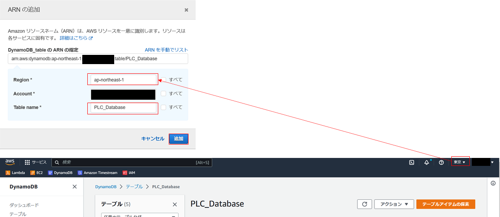Click the DynamoDB breadcrumb link
Screen dimensions: 500x217
coord(106,186)
